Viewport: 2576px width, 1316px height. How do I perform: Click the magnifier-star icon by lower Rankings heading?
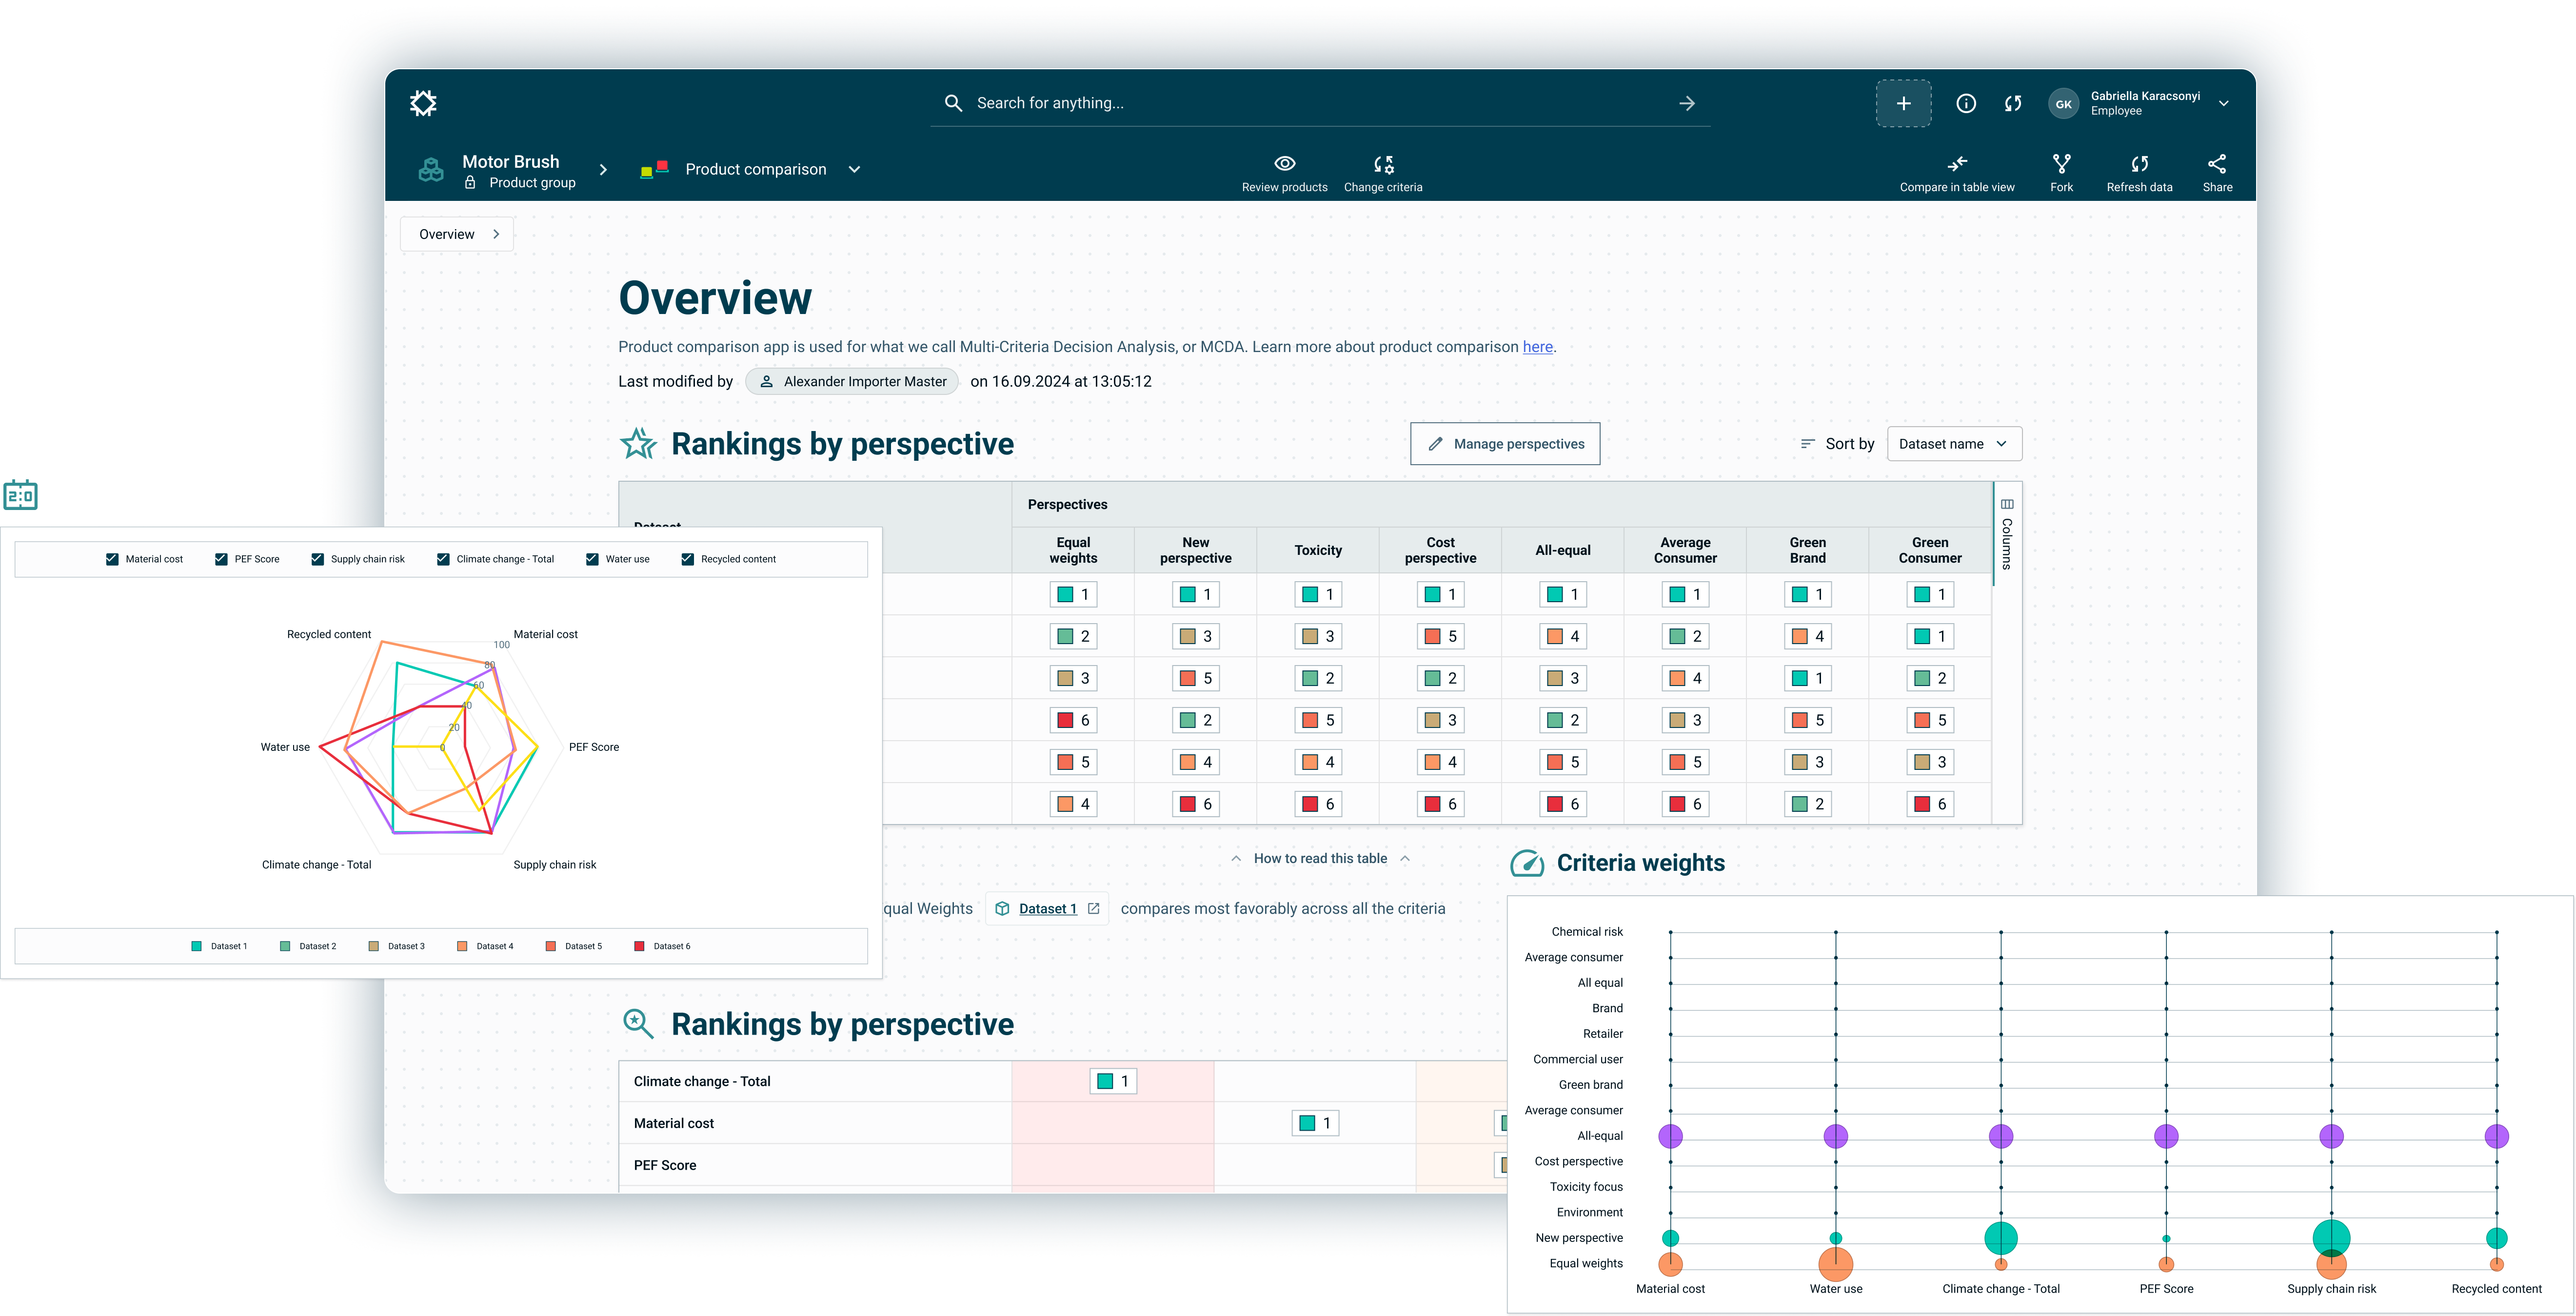[638, 1023]
